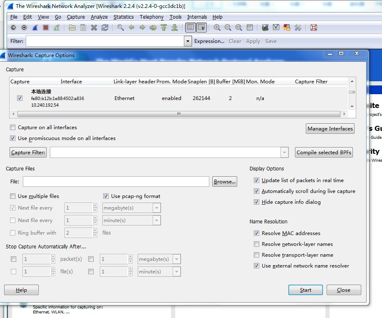Open the display Filter history dropdown

(188, 41)
